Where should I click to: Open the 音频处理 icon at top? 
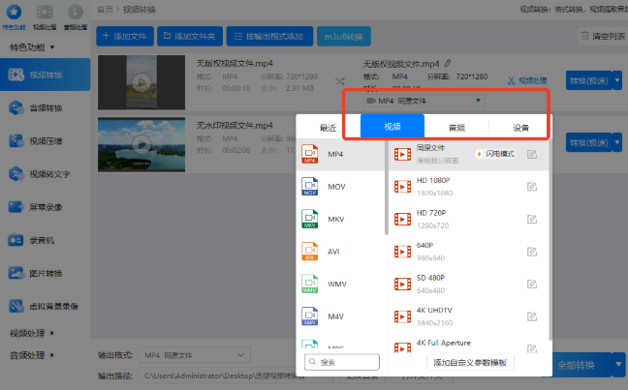coord(76,12)
